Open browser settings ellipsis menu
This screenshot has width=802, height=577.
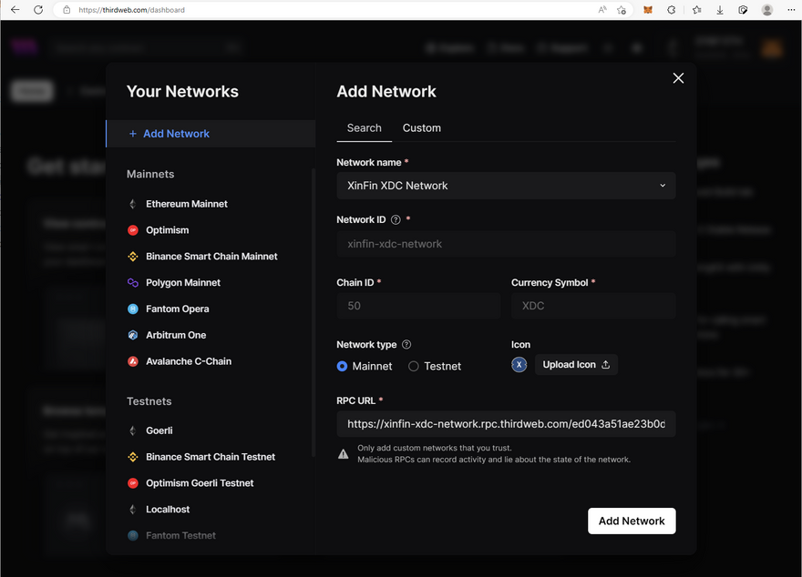[x=791, y=10]
